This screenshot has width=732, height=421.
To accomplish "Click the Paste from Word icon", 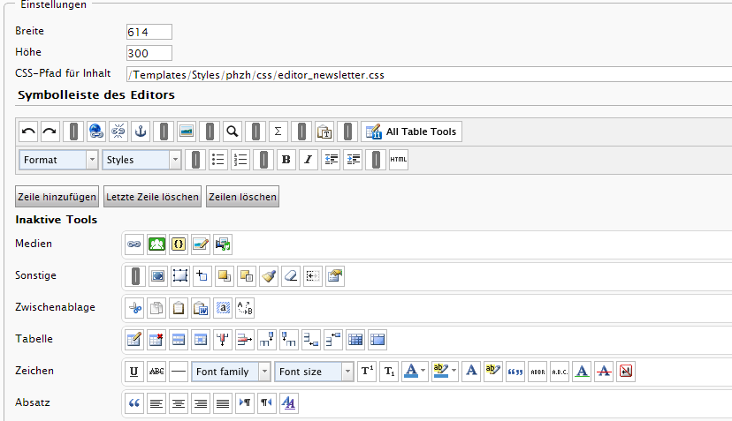I will [201, 308].
